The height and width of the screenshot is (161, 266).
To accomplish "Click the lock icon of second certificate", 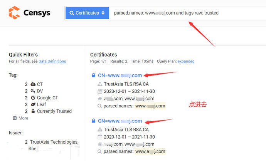I will (93, 121).
